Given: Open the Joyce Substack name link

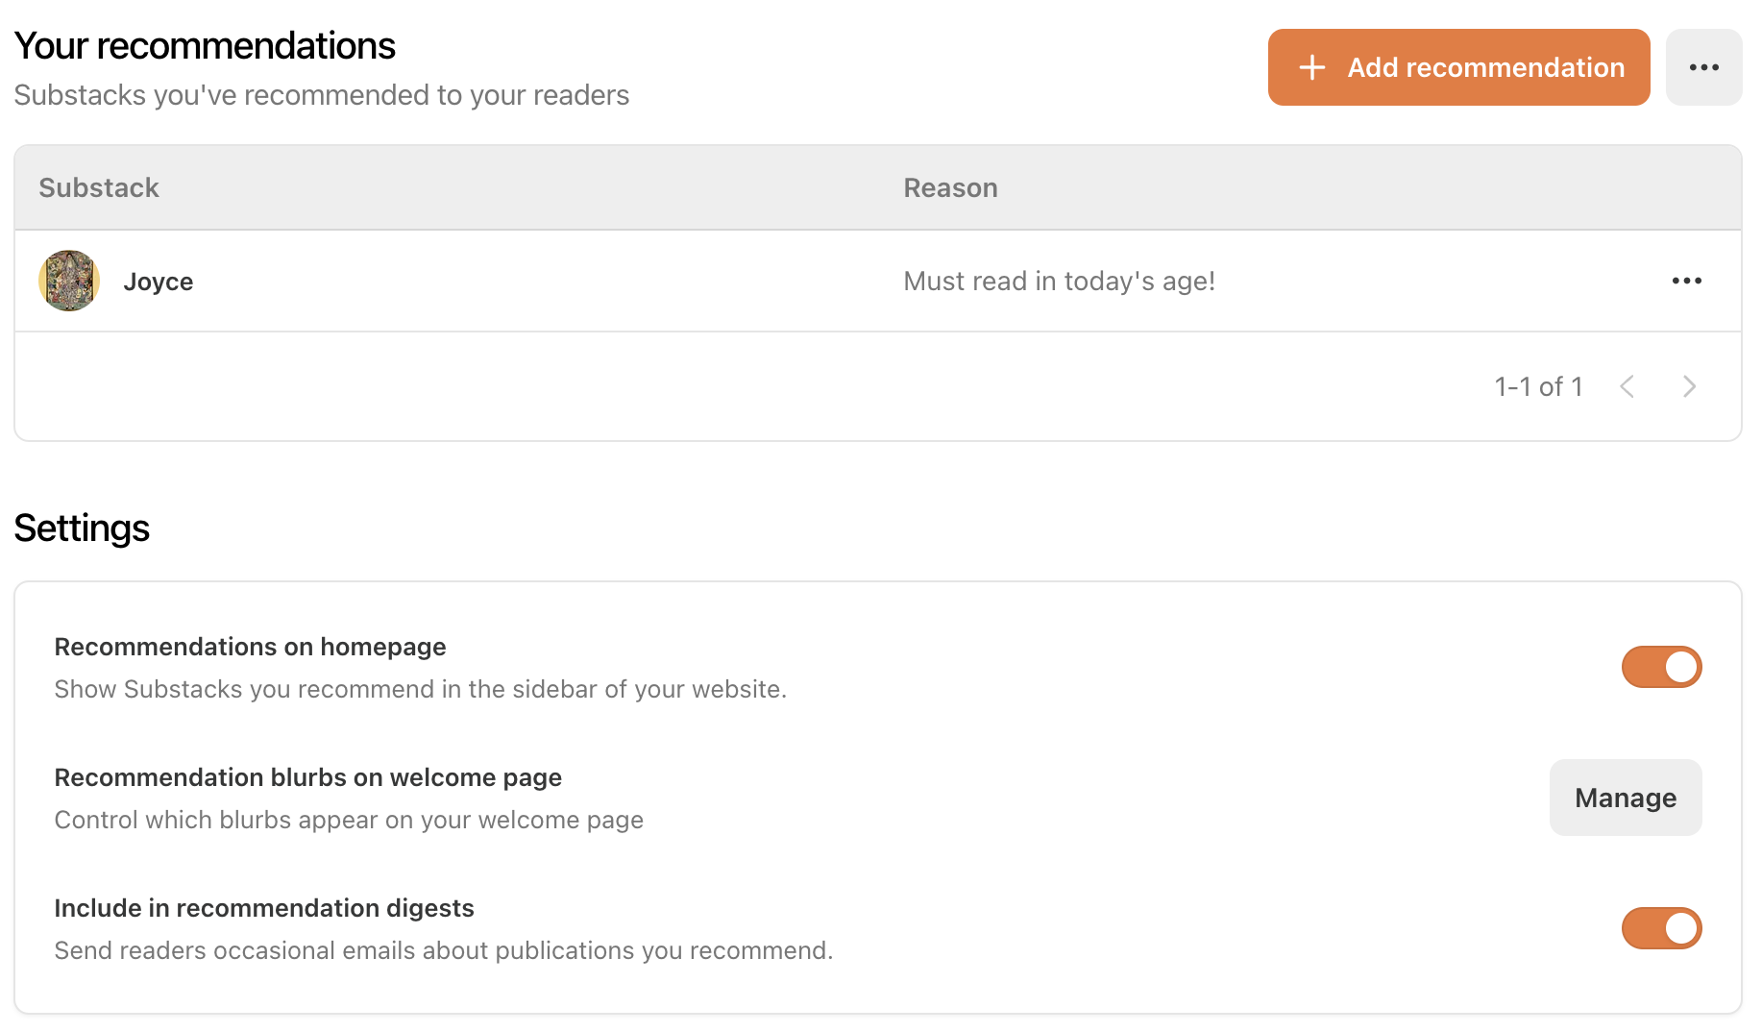Looking at the screenshot, I should coord(159,282).
